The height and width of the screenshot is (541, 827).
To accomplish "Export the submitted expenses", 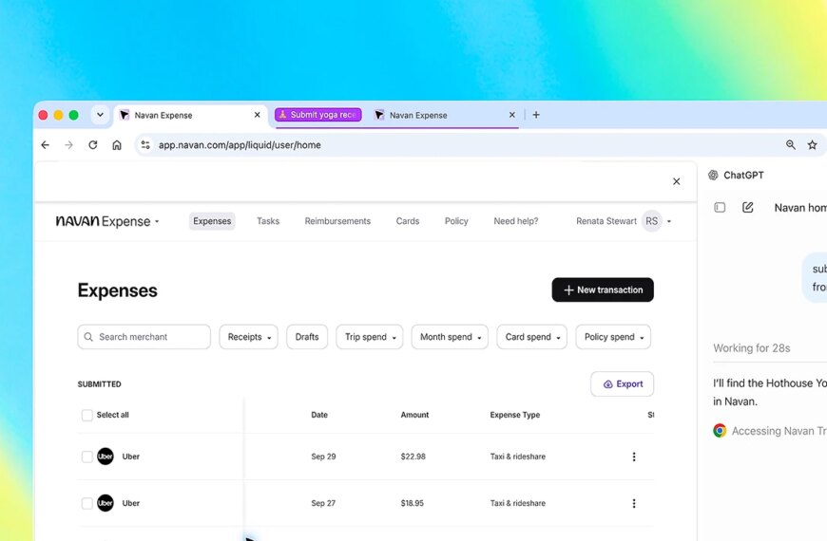I will pyautogui.click(x=623, y=384).
